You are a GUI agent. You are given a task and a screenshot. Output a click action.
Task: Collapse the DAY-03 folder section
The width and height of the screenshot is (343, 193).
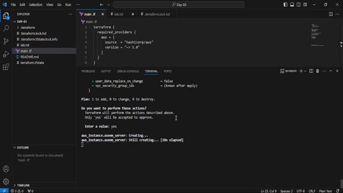tap(44, 21)
